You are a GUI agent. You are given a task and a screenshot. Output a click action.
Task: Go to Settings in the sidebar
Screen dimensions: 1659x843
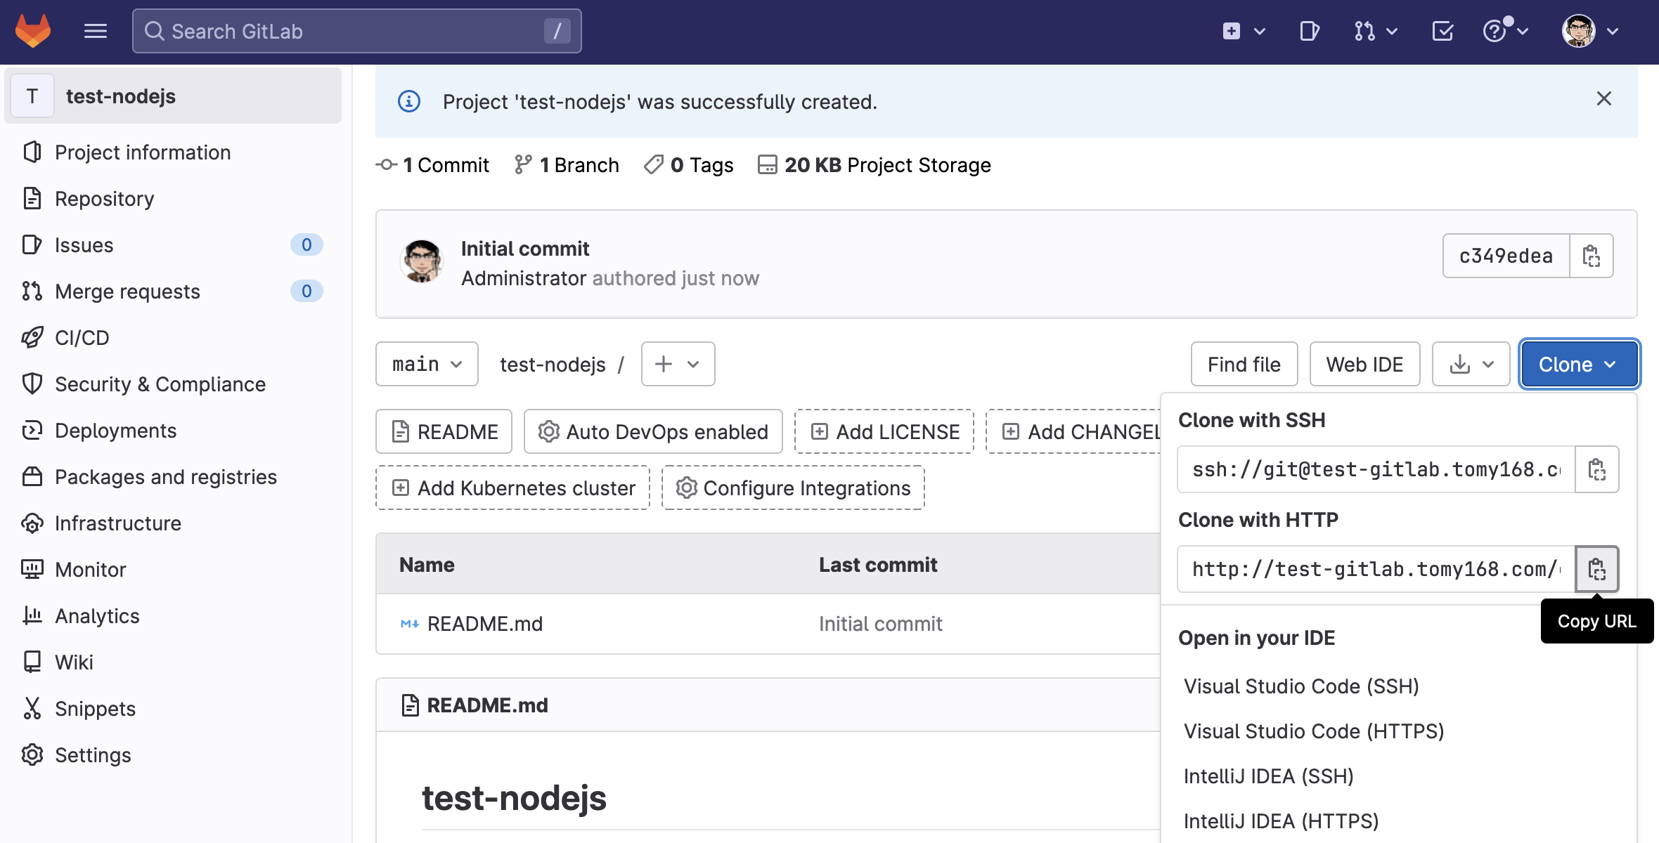pos(93,755)
